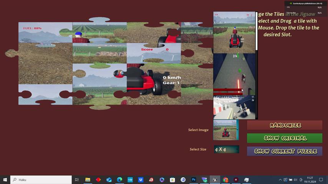The width and height of the screenshot is (328, 184).
Task: Open Google Chrome from the taskbar
Action: click(x=225, y=180)
